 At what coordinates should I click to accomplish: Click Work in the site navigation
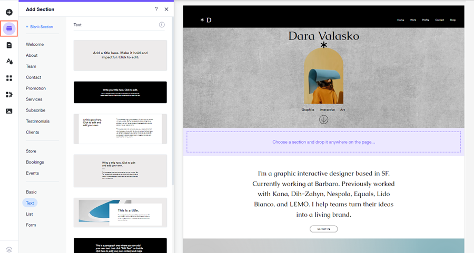(x=413, y=20)
